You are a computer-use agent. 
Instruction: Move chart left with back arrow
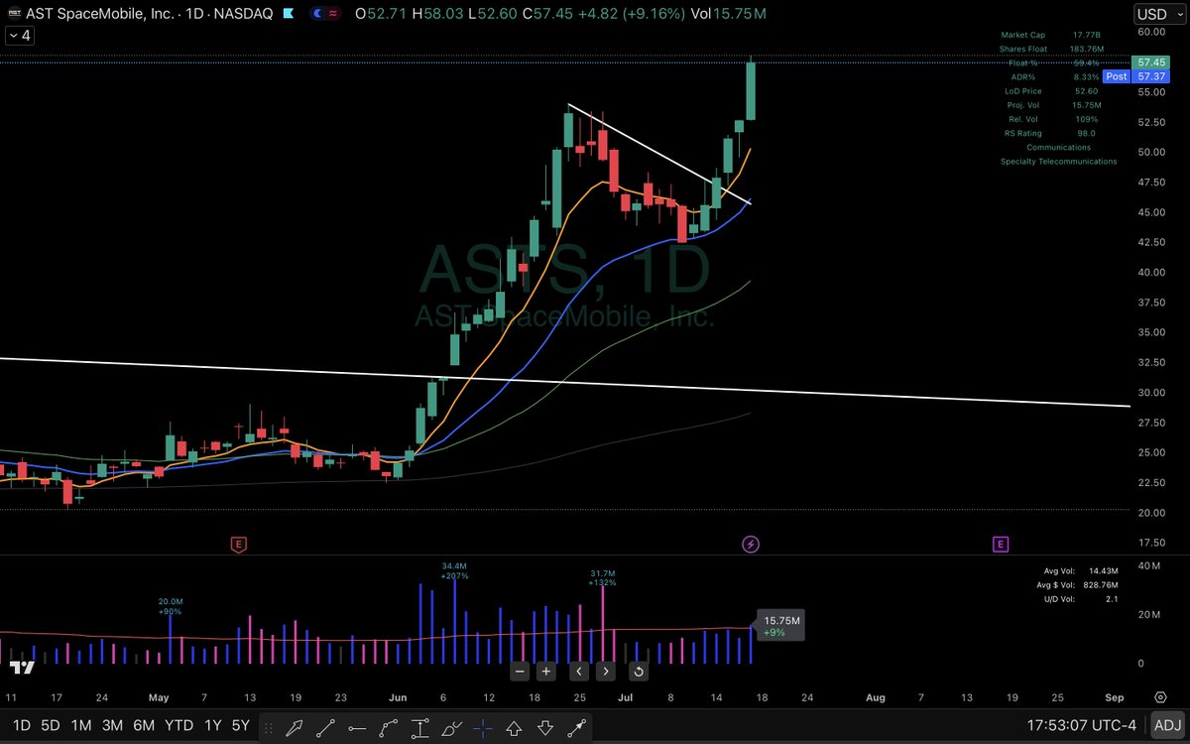(x=579, y=672)
